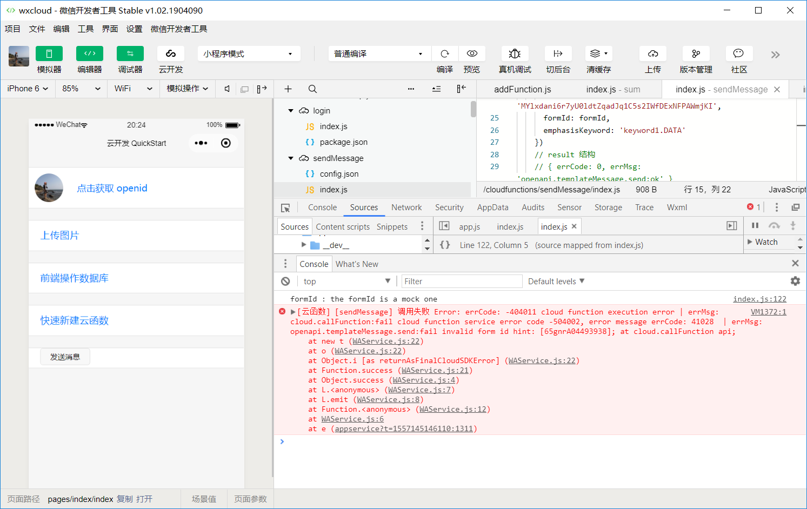Open the preview eye icon
Image resolution: width=807 pixels, height=509 pixels.
pos(472,53)
